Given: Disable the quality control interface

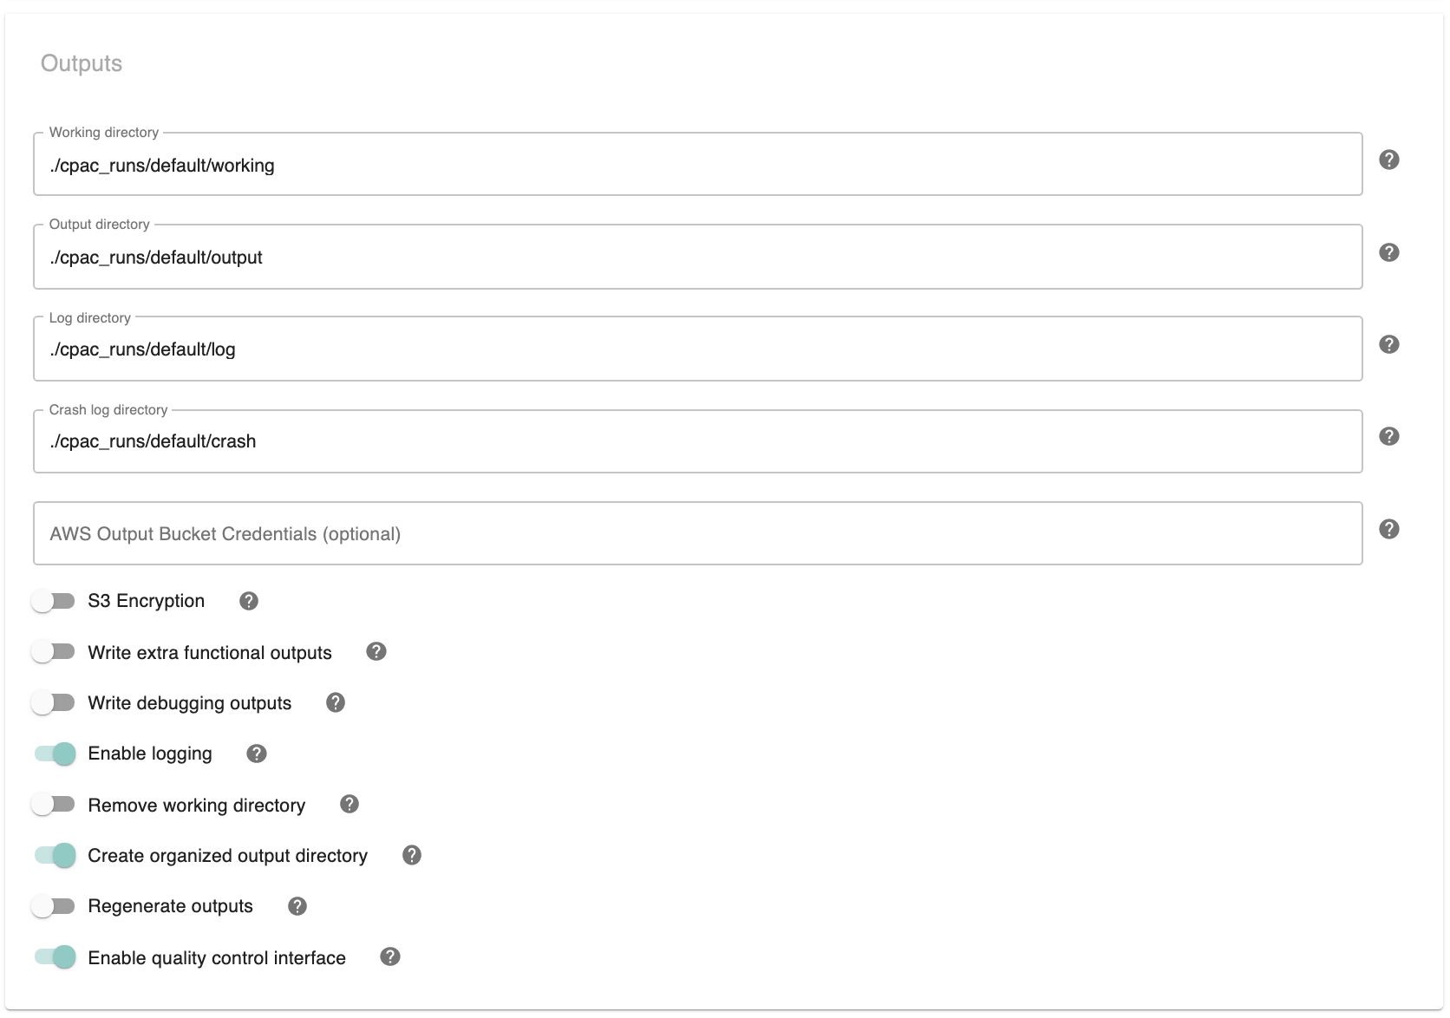Looking at the screenshot, I should (54, 957).
